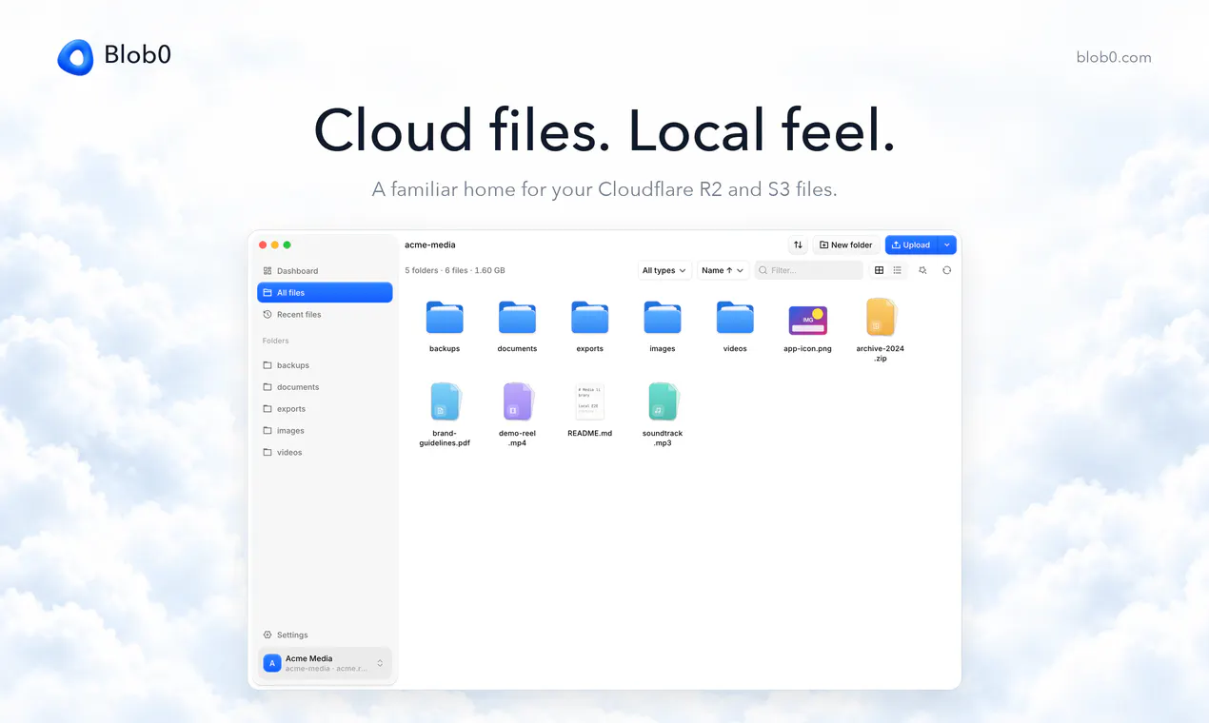Click the acme-media bucket title
Viewport: 1209px width, 723px height.
[430, 244]
